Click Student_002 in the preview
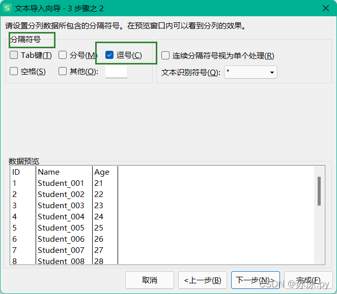The width and height of the screenshot is (337, 294). pos(61,194)
